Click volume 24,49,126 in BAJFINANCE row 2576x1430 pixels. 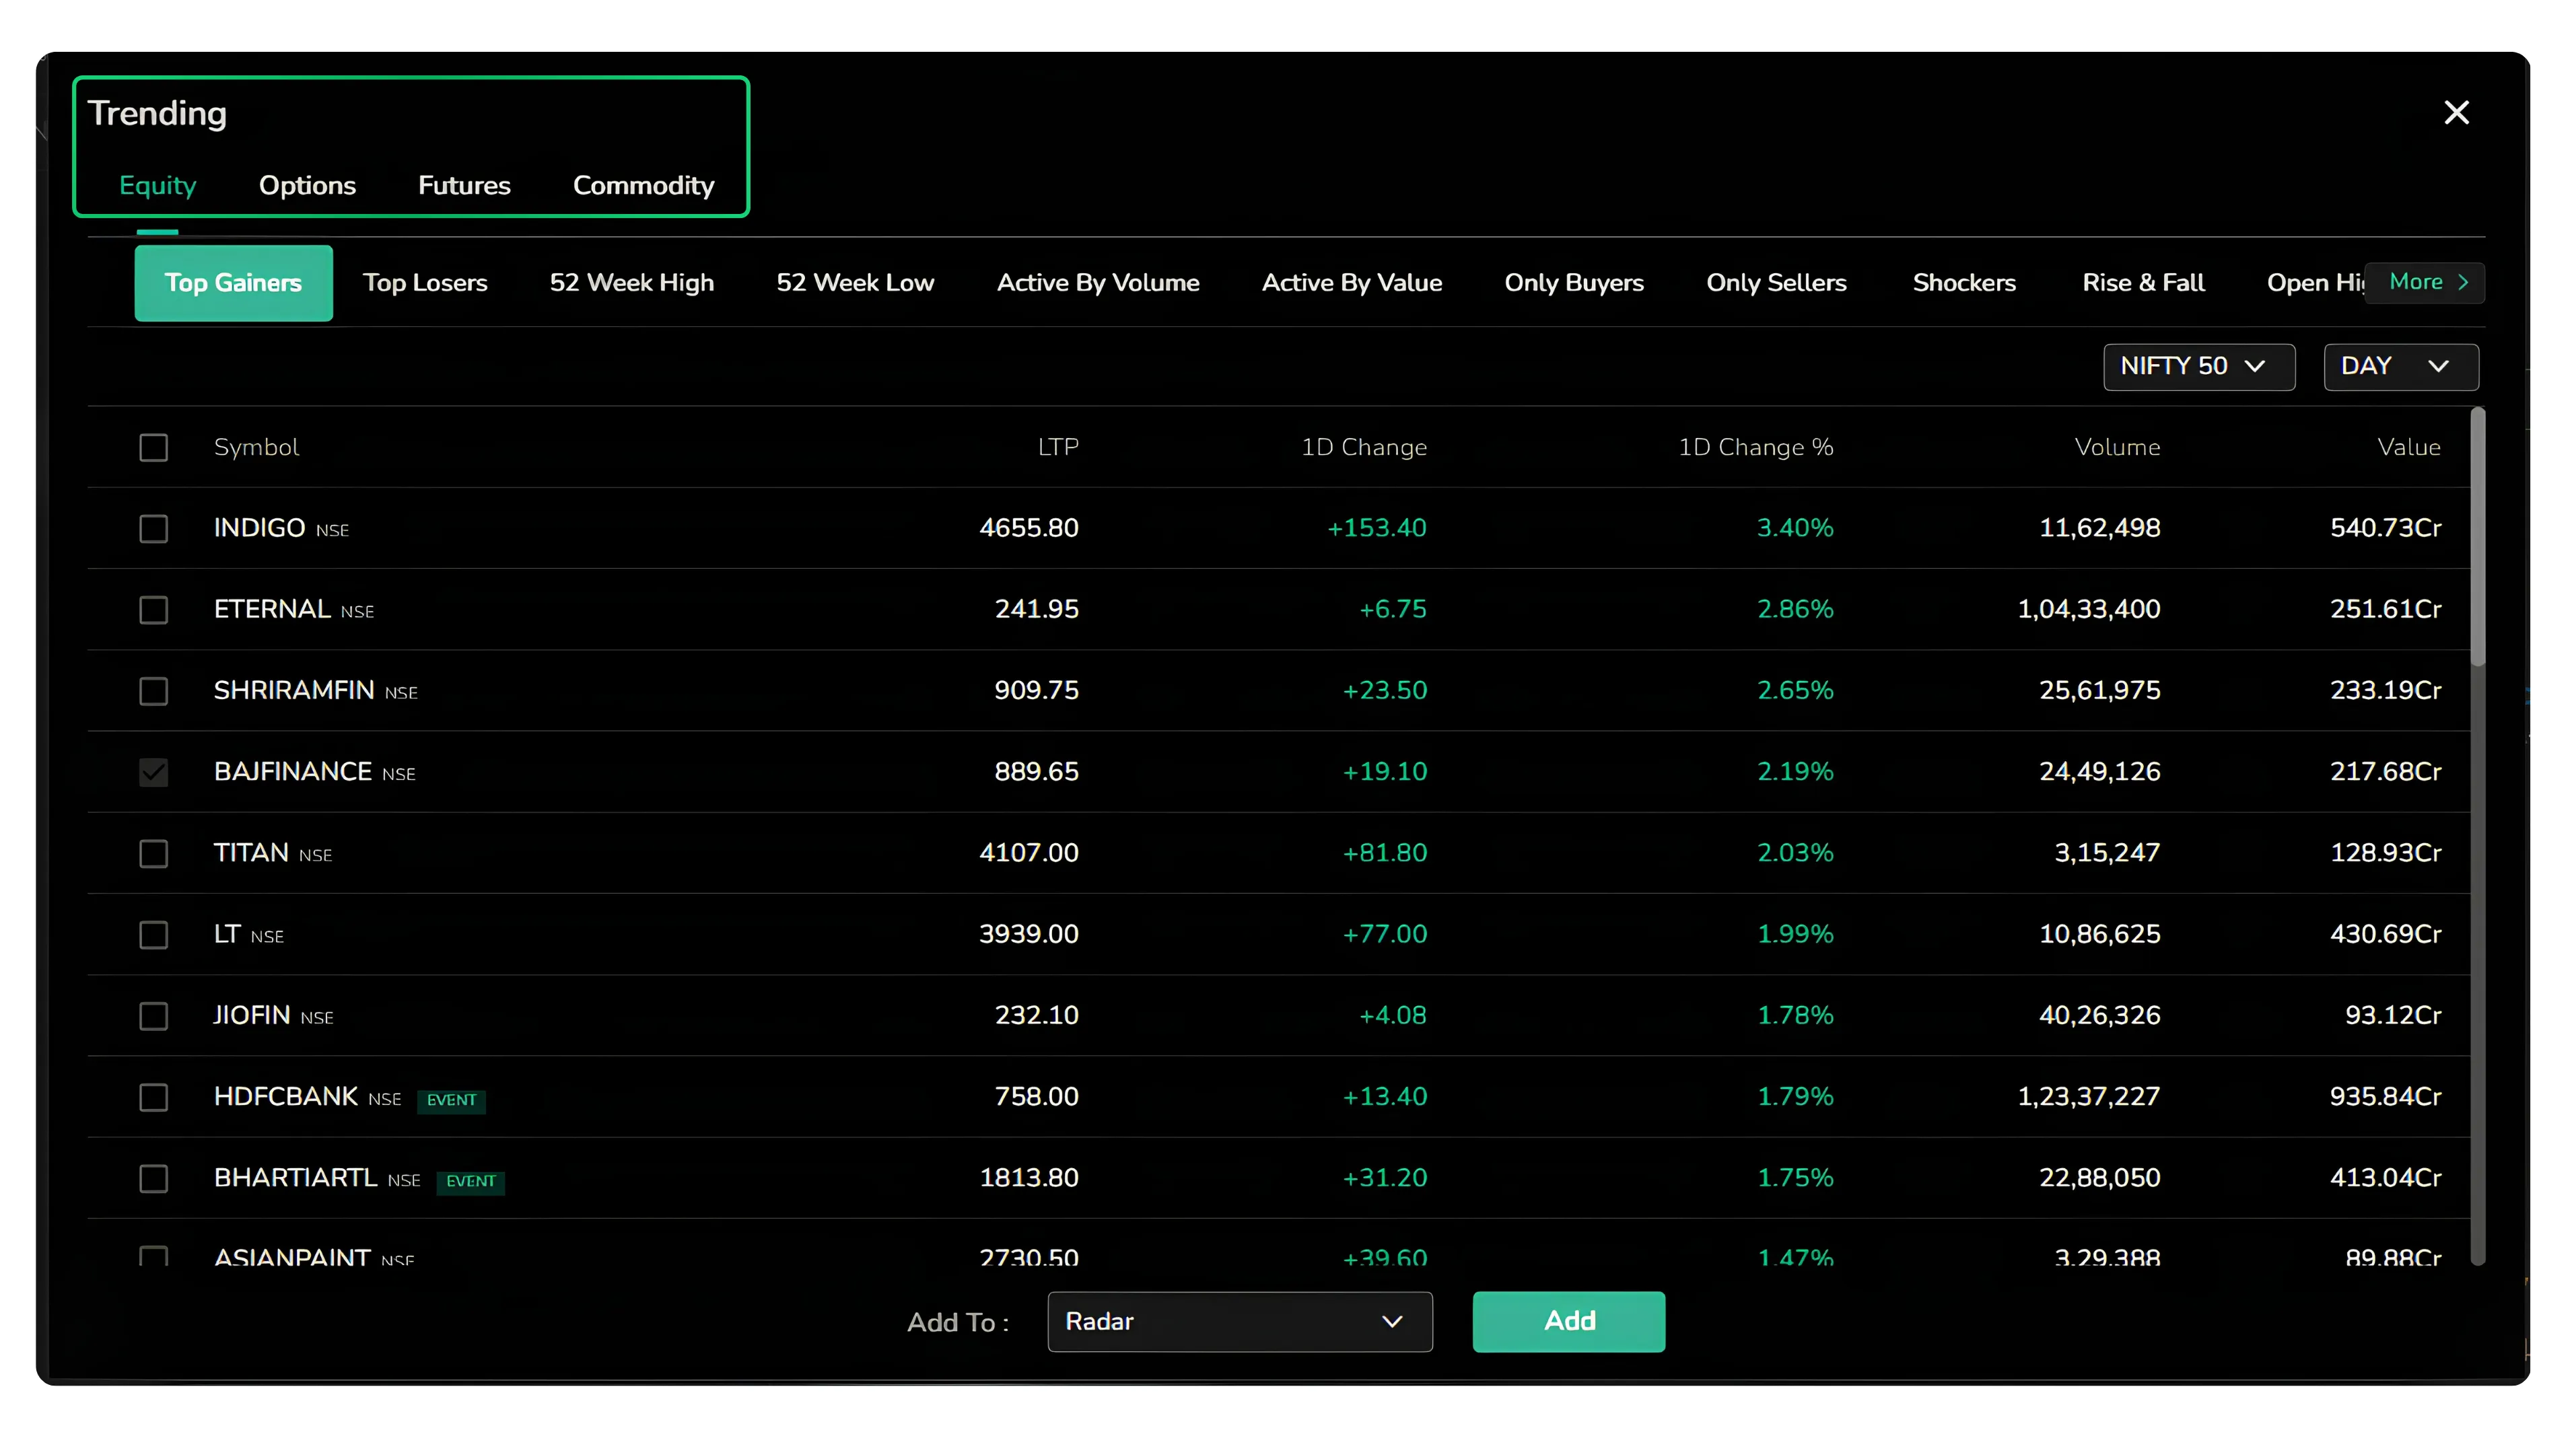[x=2100, y=772]
